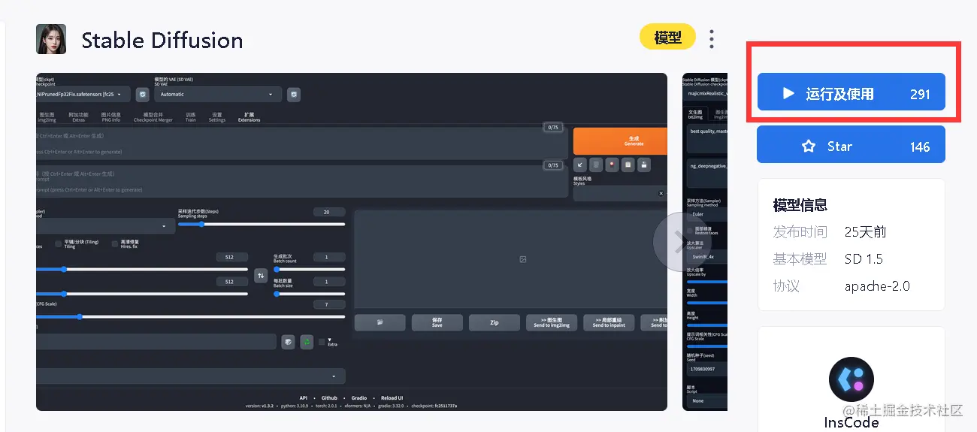The image size is (977, 432).
Task: Click the Sampling steps value box 20
Action: click(x=329, y=212)
